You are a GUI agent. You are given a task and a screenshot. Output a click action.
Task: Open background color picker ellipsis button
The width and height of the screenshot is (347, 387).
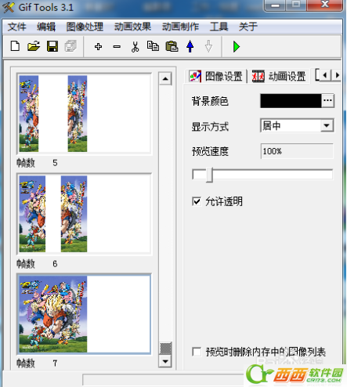pyautogui.click(x=327, y=100)
